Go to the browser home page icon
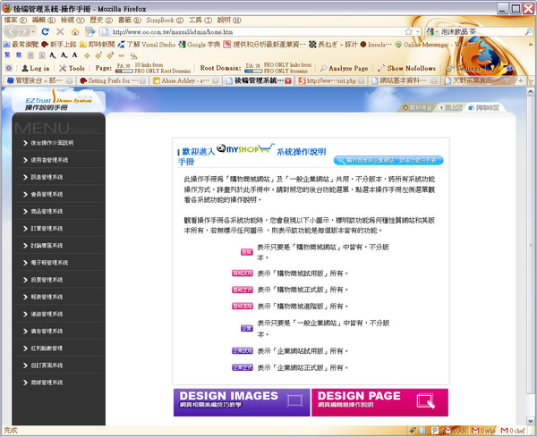Viewport: 537px width, 437px height. pyautogui.click(x=75, y=32)
